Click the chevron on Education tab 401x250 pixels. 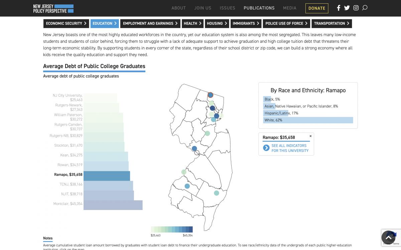pyautogui.click(x=115, y=23)
